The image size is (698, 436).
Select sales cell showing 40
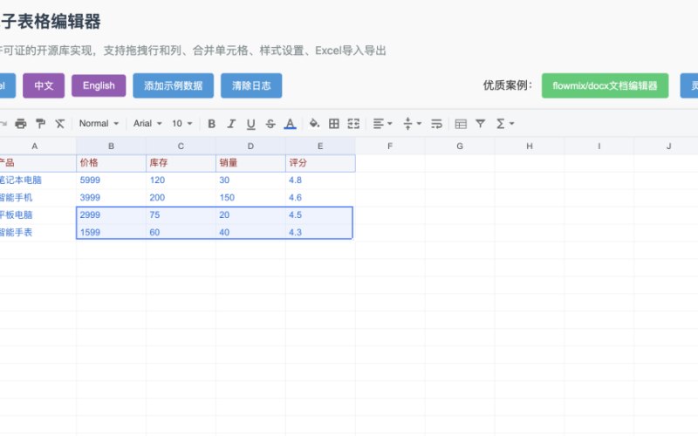(x=250, y=232)
